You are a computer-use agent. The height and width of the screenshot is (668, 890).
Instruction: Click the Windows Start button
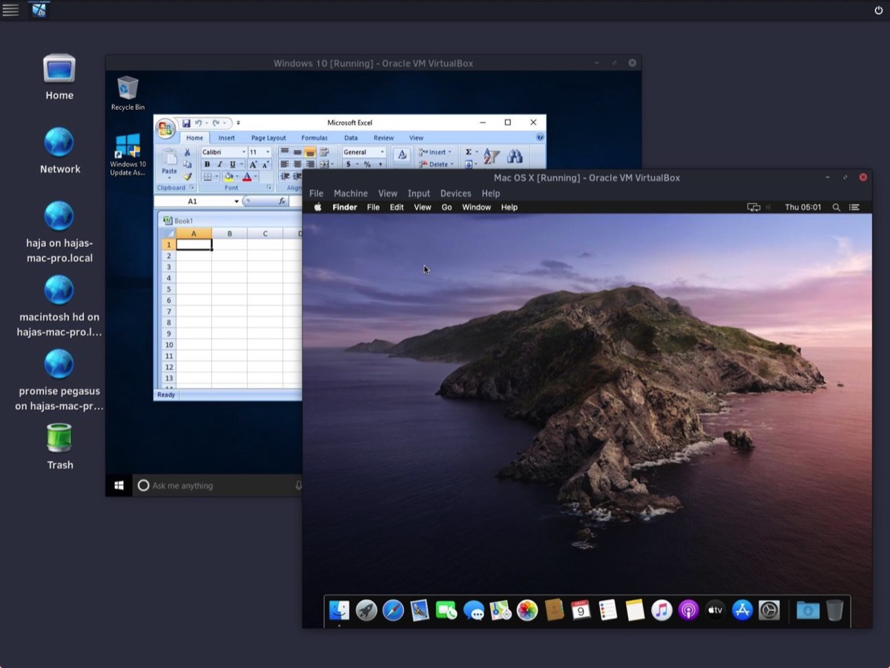coord(119,485)
